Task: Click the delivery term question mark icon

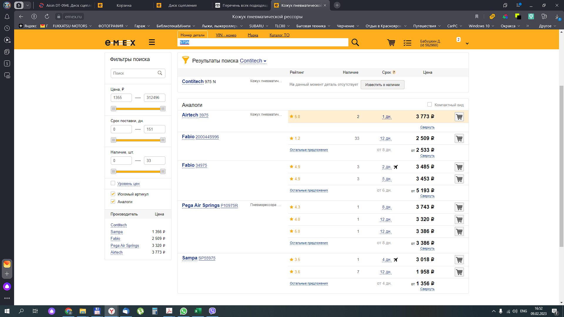Action: pos(394,72)
